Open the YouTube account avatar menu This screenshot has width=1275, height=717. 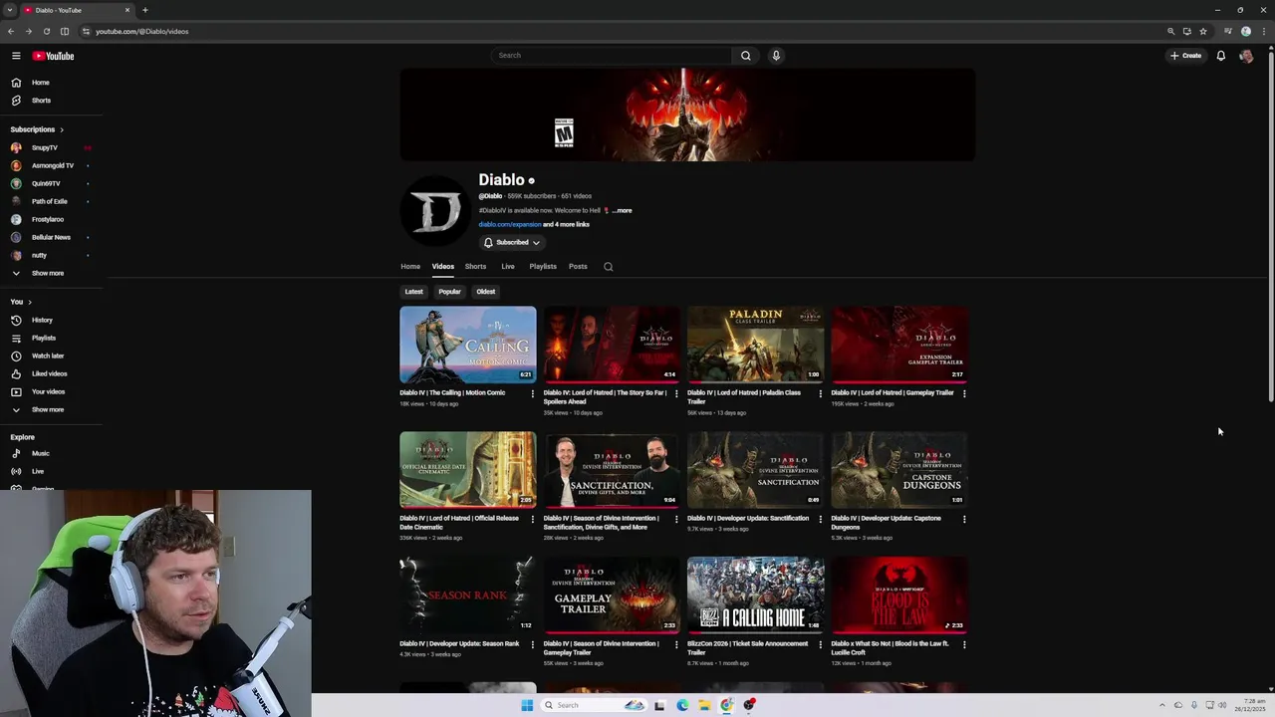(x=1245, y=56)
